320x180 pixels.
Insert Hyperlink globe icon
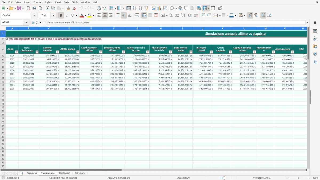[181, 8]
